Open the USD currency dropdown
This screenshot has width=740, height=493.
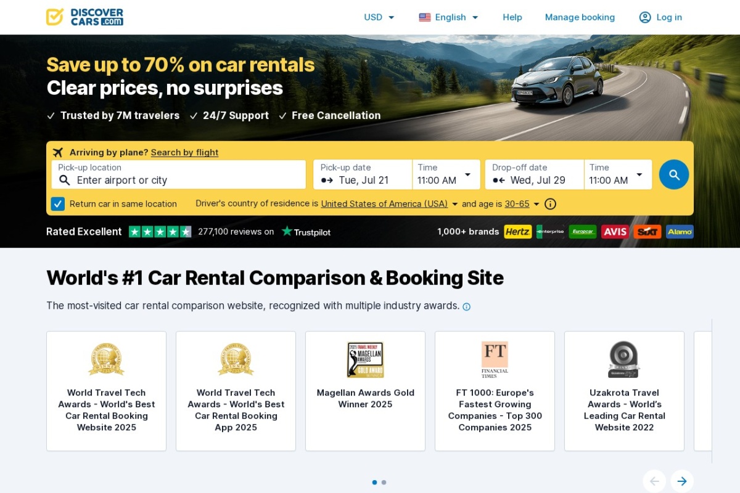(x=379, y=17)
